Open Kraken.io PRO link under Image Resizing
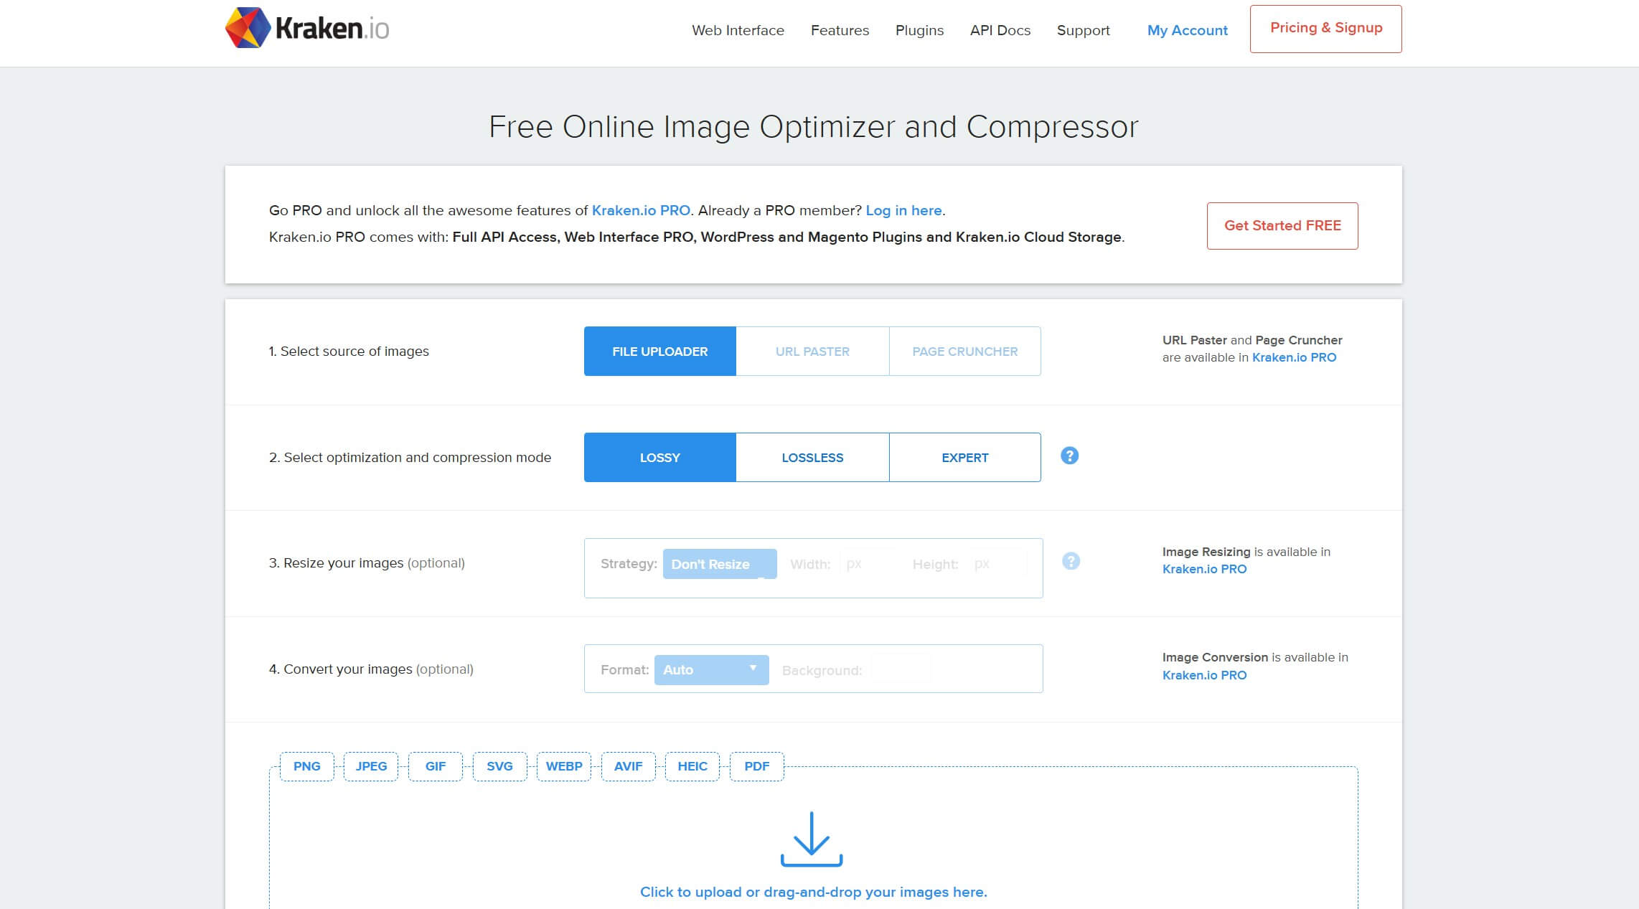 click(x=1204, y=569)
